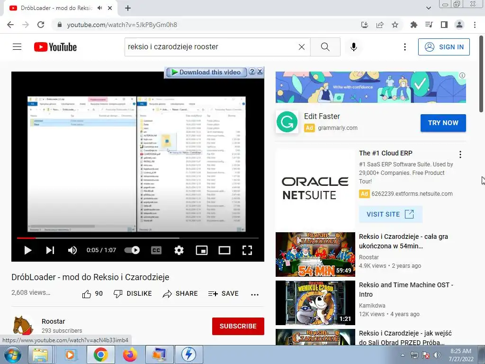Toggle theater mode
This screenshot has height=364, width=485.
click(224, 250)
